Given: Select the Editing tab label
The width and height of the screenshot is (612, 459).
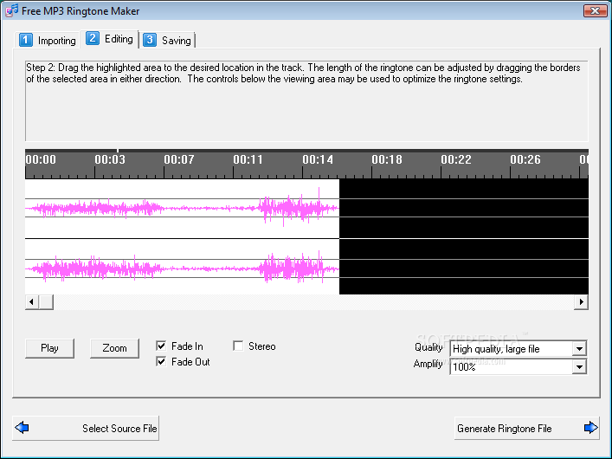Looking at the screenshot, I should (x=119, y=39).
